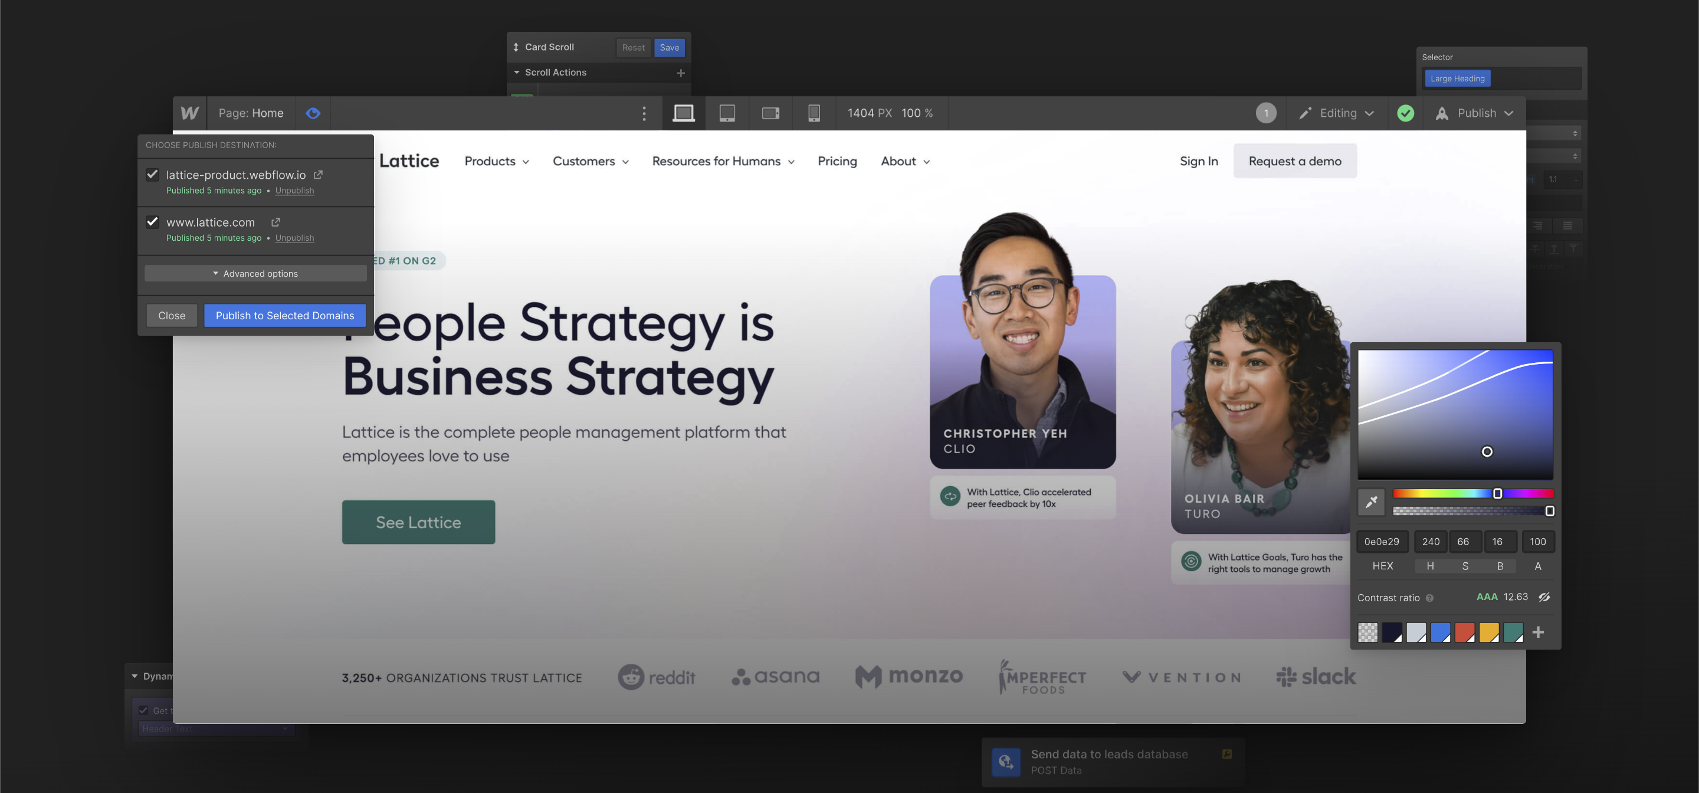This screenshot has width=1699, height=793.
Task: Open three-dot canvas settings menu
Action: (644, 113)
